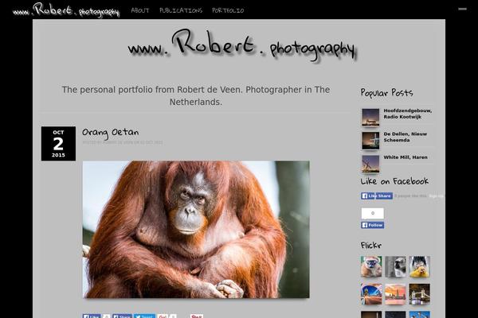Open De Dellen, Nieuw Scheemda post link

pyautogui.click(x=406, y=137)
